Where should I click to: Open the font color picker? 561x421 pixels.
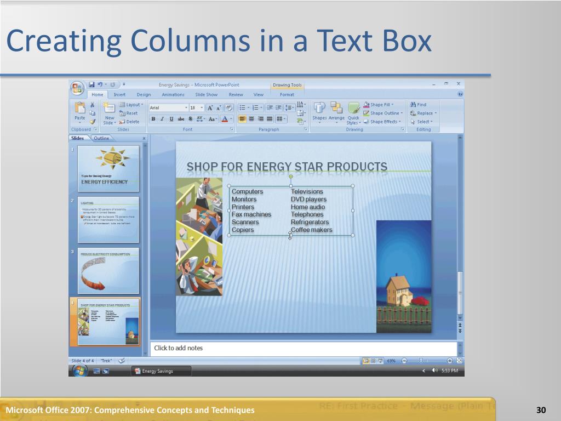(x=227, y=119)
